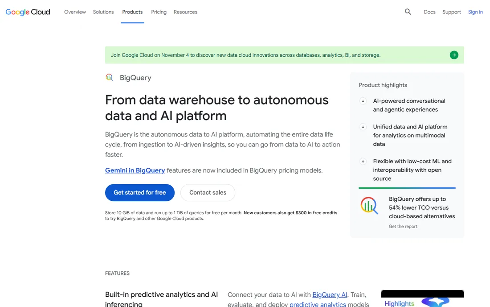
Task: Click the 'FEATURES' section label
Action: pyautogui.click(x=117, y=273)
